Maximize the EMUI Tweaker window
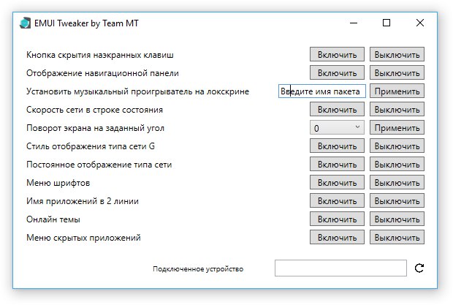Screen dimensions: 453x305 click(387, 23)
